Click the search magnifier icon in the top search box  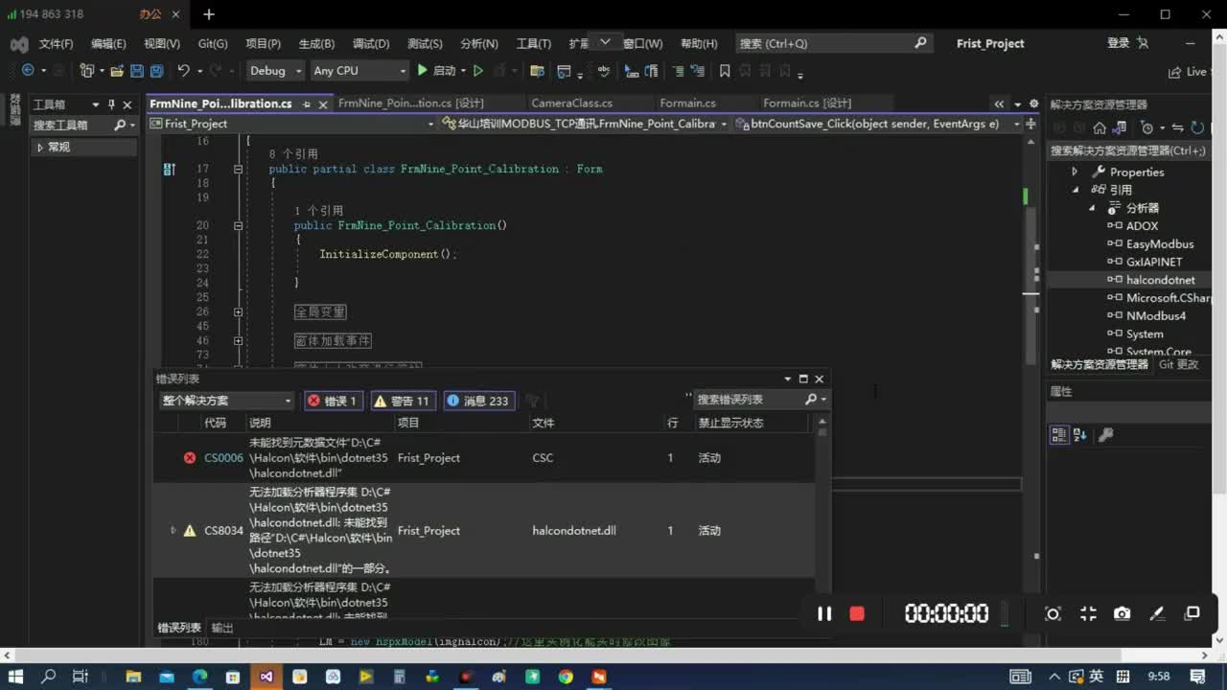[x=920, y=43]
